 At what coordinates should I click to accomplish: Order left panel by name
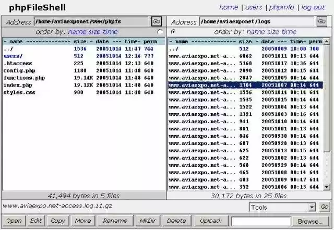(77, 32)
